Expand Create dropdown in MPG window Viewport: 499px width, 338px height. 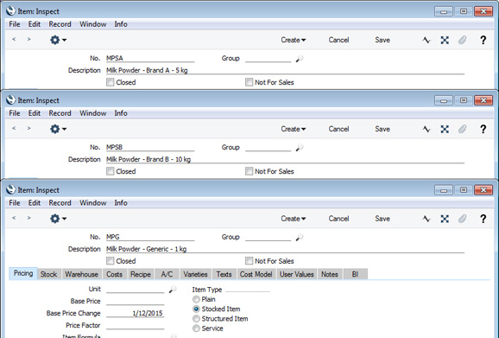294,219
